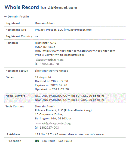Click the whois.hostinger.com server text
Image resolution: width=126 pixels, height=144 pixels.
70,55
